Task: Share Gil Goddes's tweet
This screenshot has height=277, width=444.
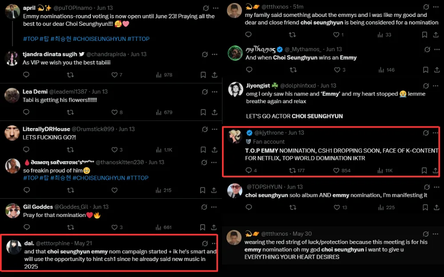Action: pyautogui.click(x=215, y=227)
